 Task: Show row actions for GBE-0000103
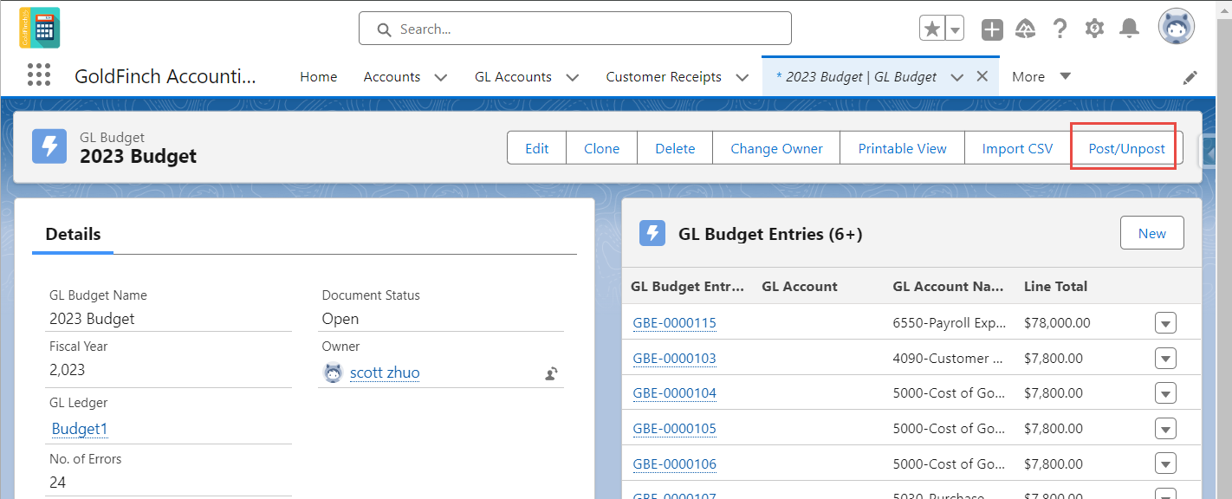(1165, 358)
